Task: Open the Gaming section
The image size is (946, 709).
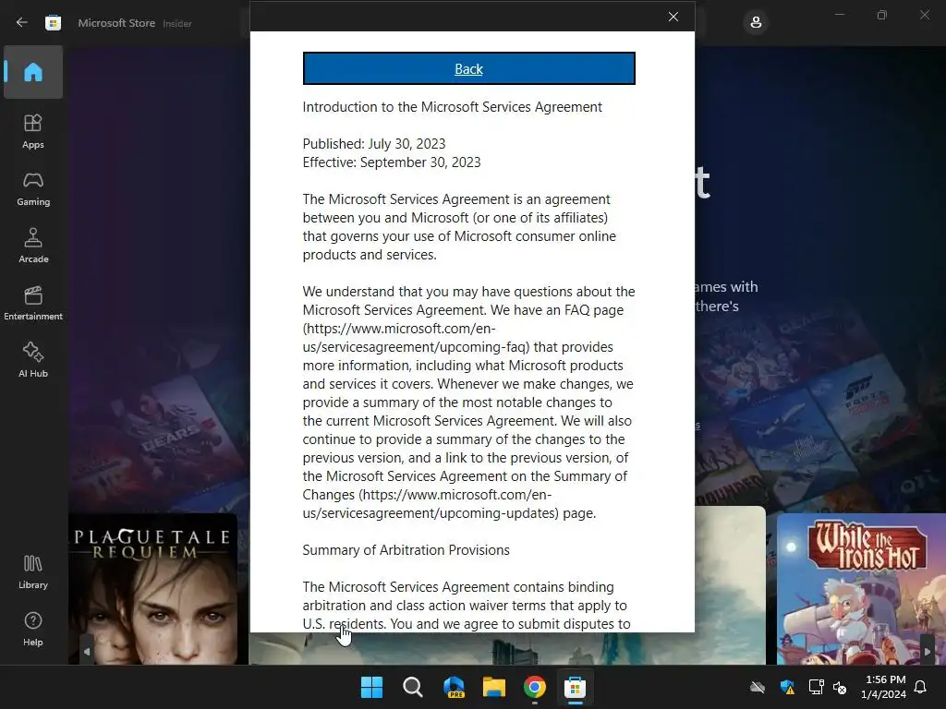Action: coord(33,188)
